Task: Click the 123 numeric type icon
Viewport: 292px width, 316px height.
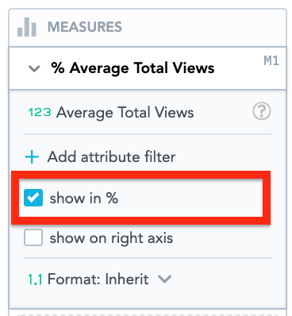Action: 40,112
